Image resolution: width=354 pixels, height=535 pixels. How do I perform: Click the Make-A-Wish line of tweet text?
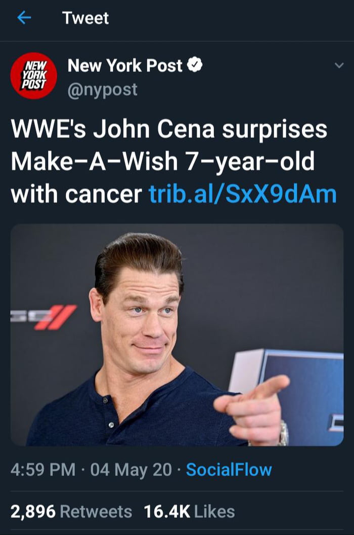point(162,162)
